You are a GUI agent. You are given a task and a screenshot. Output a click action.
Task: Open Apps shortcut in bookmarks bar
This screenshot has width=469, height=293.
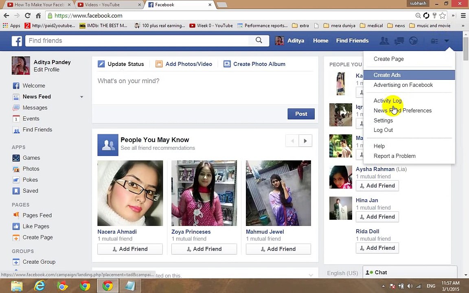coord(11,26)
